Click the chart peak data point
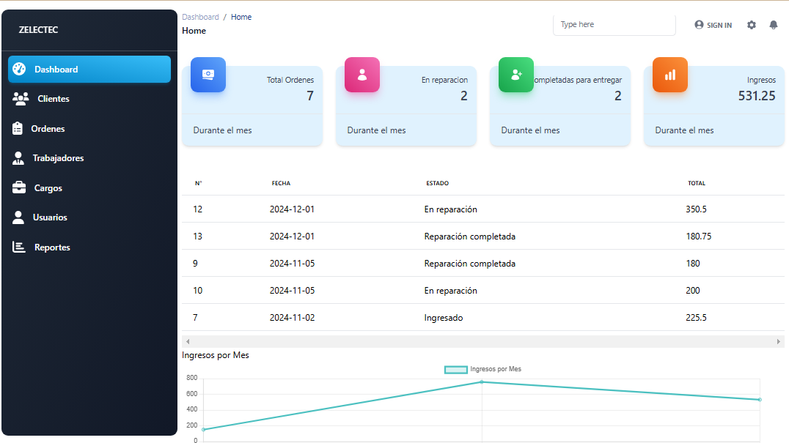Image resolution: width=789 pixels, height=443 pixels. pyautogui.click(x=482, y=381)
